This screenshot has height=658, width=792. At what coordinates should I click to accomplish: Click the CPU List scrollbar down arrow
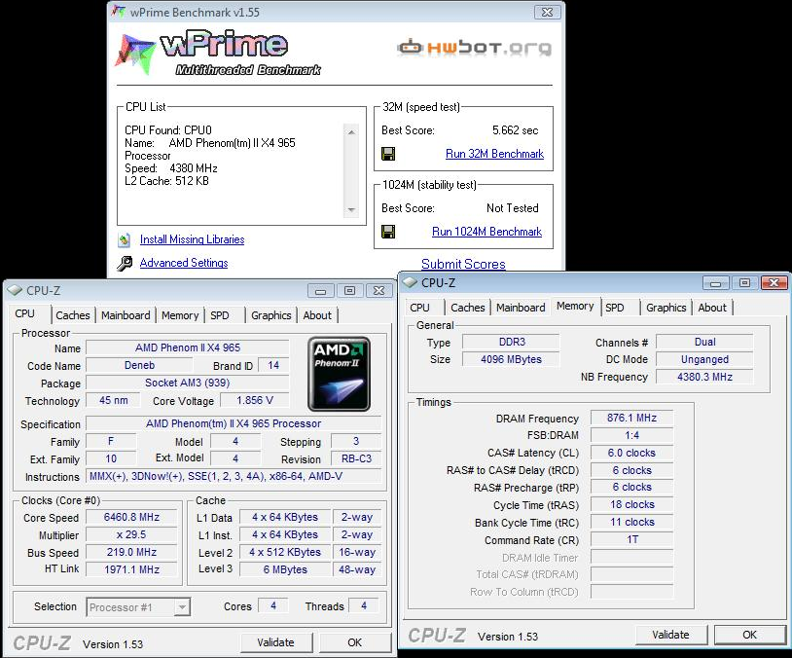point(351,210)
